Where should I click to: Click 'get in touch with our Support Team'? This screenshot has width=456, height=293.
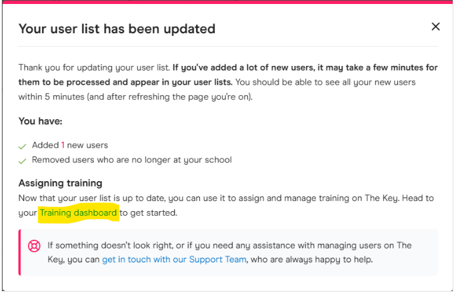pos(174,258)
